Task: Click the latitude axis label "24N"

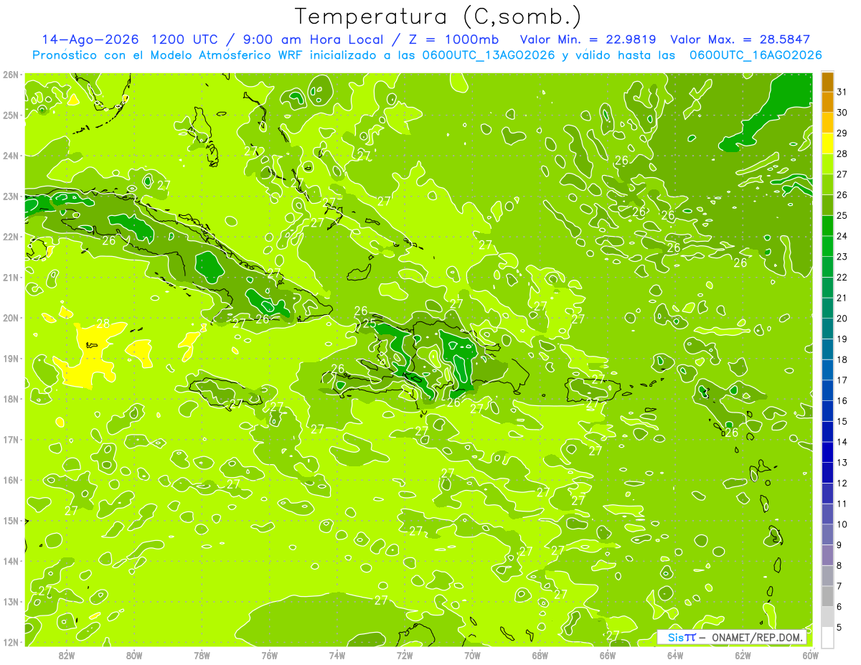Action: click(10, 156)
